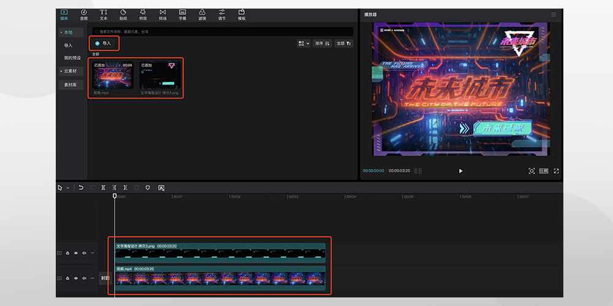This screenshot has height=306, width=613.
Task: Click the 导入 import button with plus icon
Action: 103,43
